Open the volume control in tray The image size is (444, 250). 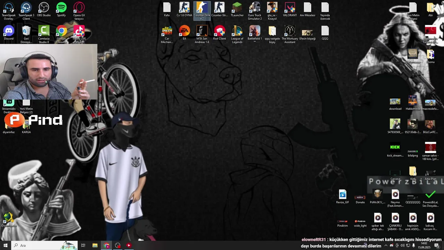(x=402, y=245)
